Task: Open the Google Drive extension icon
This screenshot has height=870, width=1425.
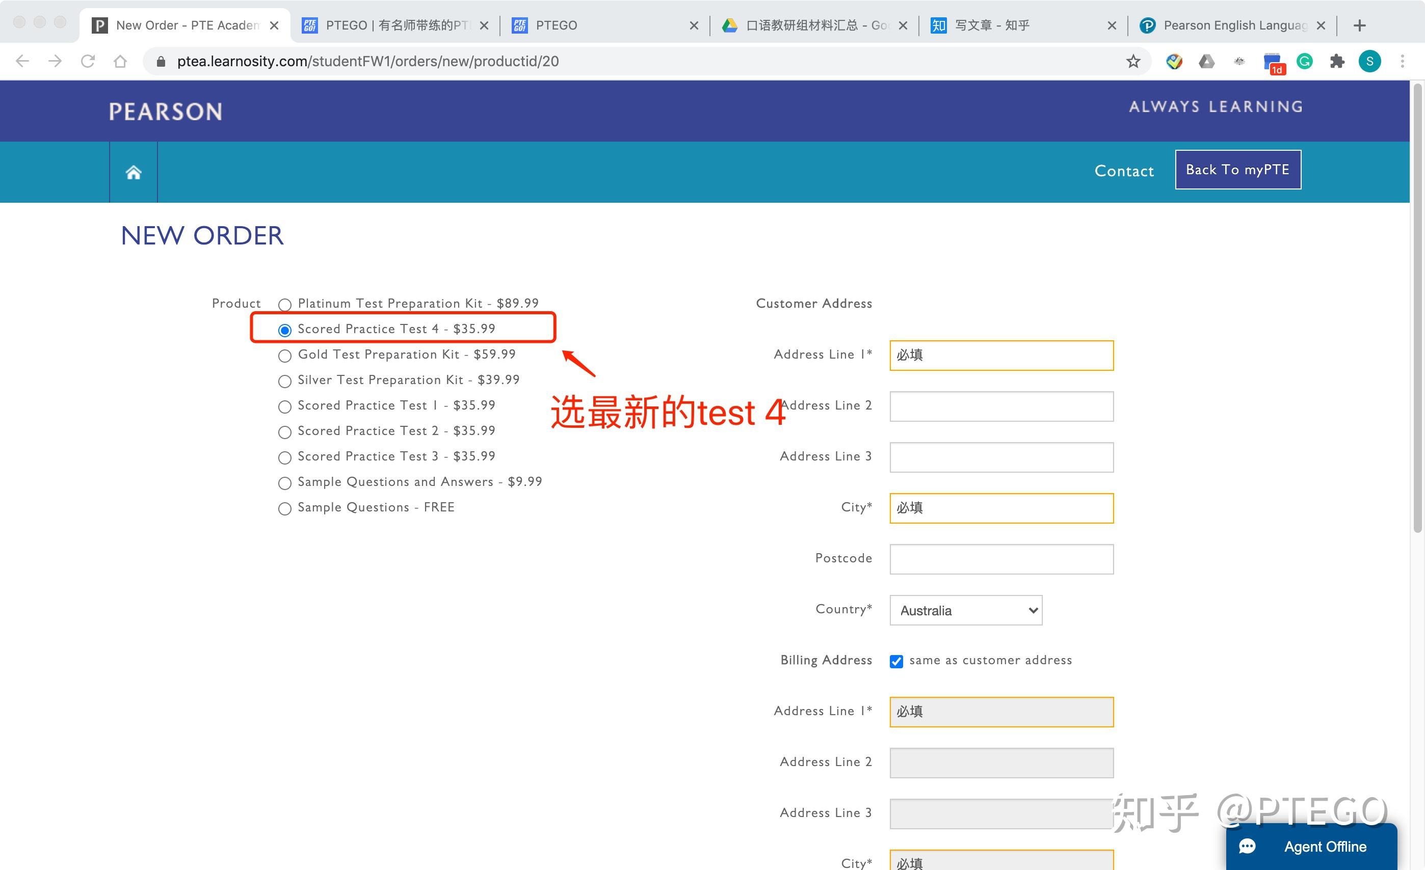Action: [x=1206, y=61]
